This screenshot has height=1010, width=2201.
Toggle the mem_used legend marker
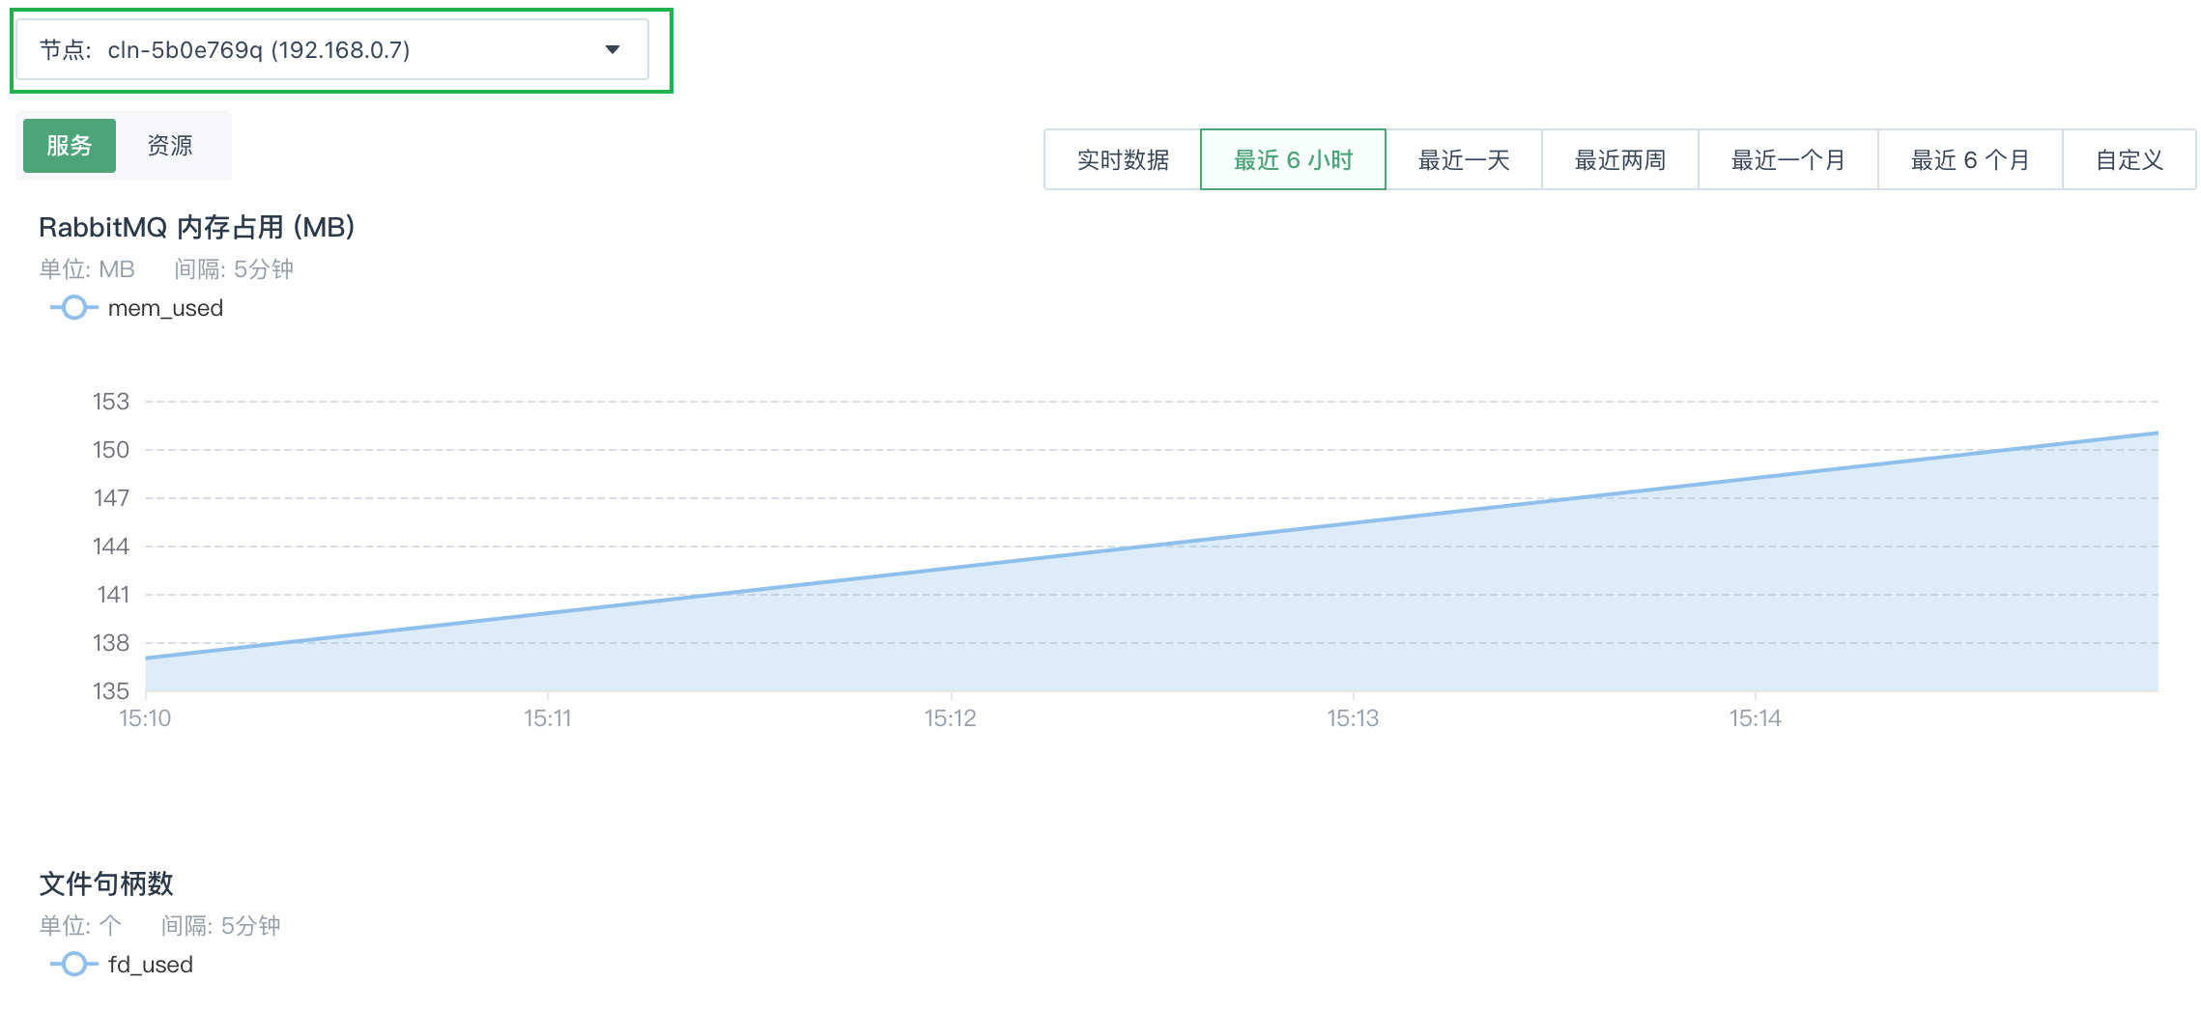(73, 308)
